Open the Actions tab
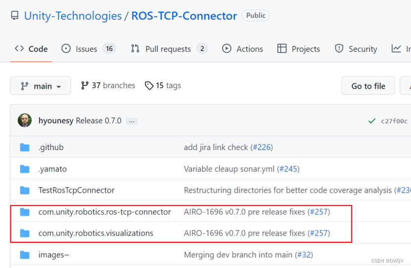 (x=243, y=49)
